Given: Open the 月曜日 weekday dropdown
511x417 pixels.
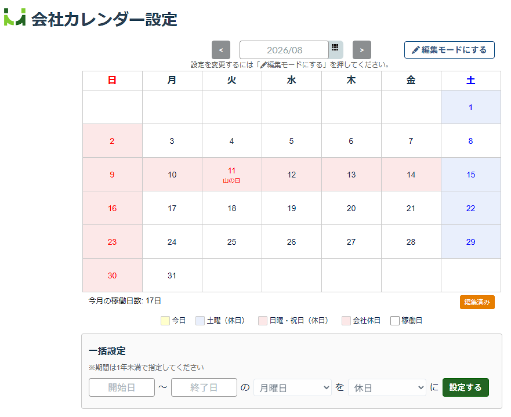Looking at the screenshot, I should [292, 387].
